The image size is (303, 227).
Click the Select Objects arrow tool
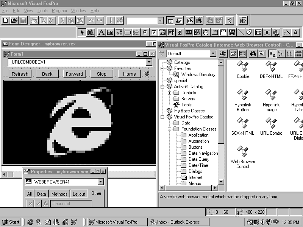point(81,33)
